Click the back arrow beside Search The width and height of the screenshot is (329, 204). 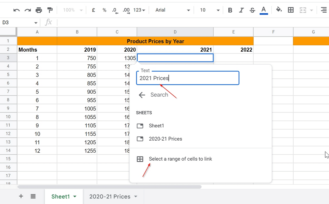pyautogui.click(x=142, y=95)
